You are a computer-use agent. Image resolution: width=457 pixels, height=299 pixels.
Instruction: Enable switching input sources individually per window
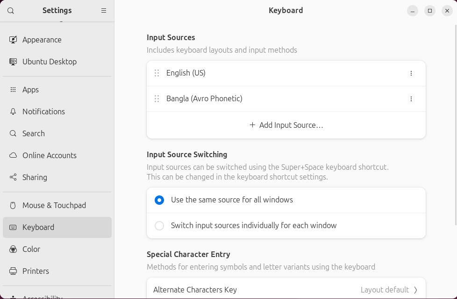pyautogui.click(x=159, y=226)
